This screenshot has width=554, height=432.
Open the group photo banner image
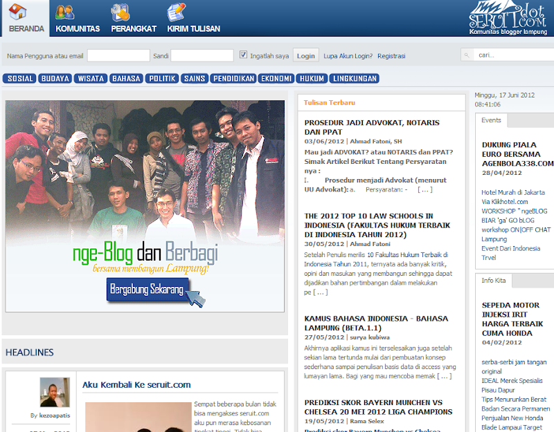point(145,206)
